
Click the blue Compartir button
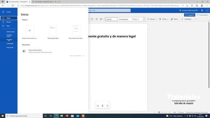[x=190, y=15]
